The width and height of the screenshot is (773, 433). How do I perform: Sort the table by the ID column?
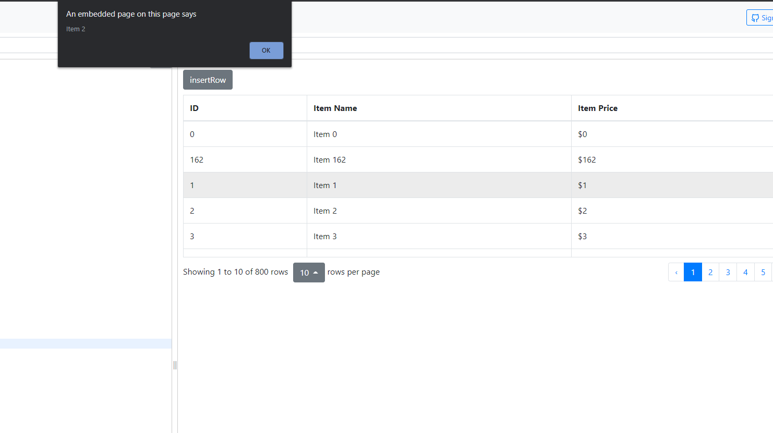[x=194, y=108]
